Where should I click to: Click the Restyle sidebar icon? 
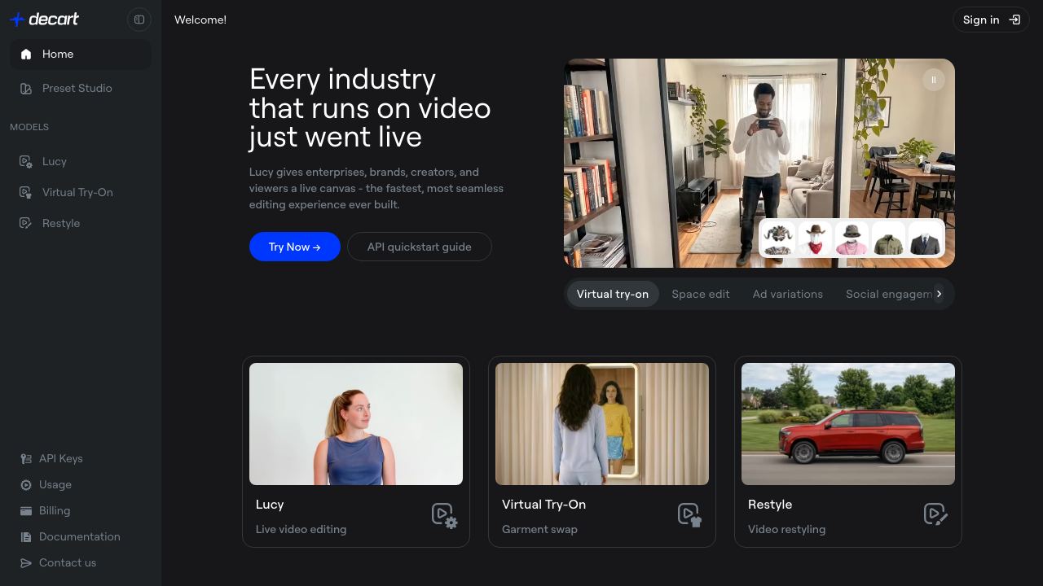point(26,223)
